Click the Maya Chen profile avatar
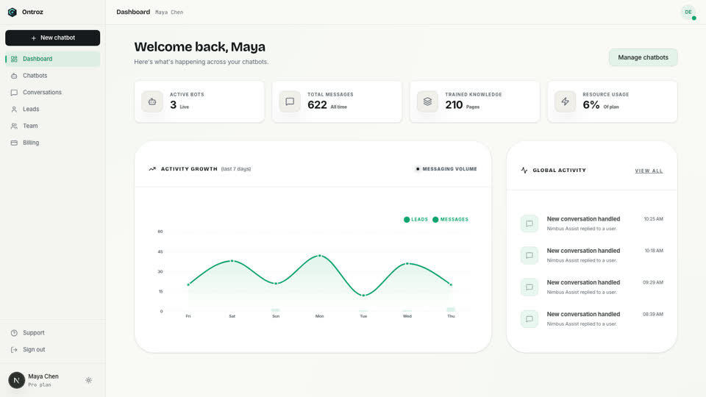Image resolution: width=706 pixels, height=397 pixels. tap(17, 380)
